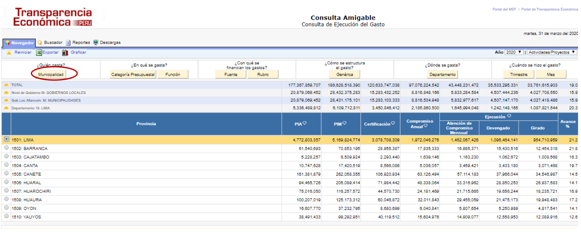This screenshot has height=245, width=581.
Task: Click the Exportar Excel icon
Action: pos(39,52)
